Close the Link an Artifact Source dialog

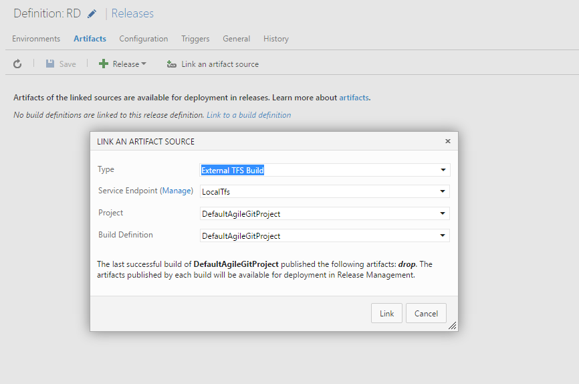[448, 141]
